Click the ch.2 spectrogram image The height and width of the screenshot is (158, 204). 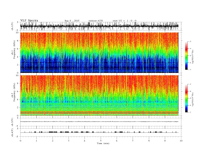(99, 96)
